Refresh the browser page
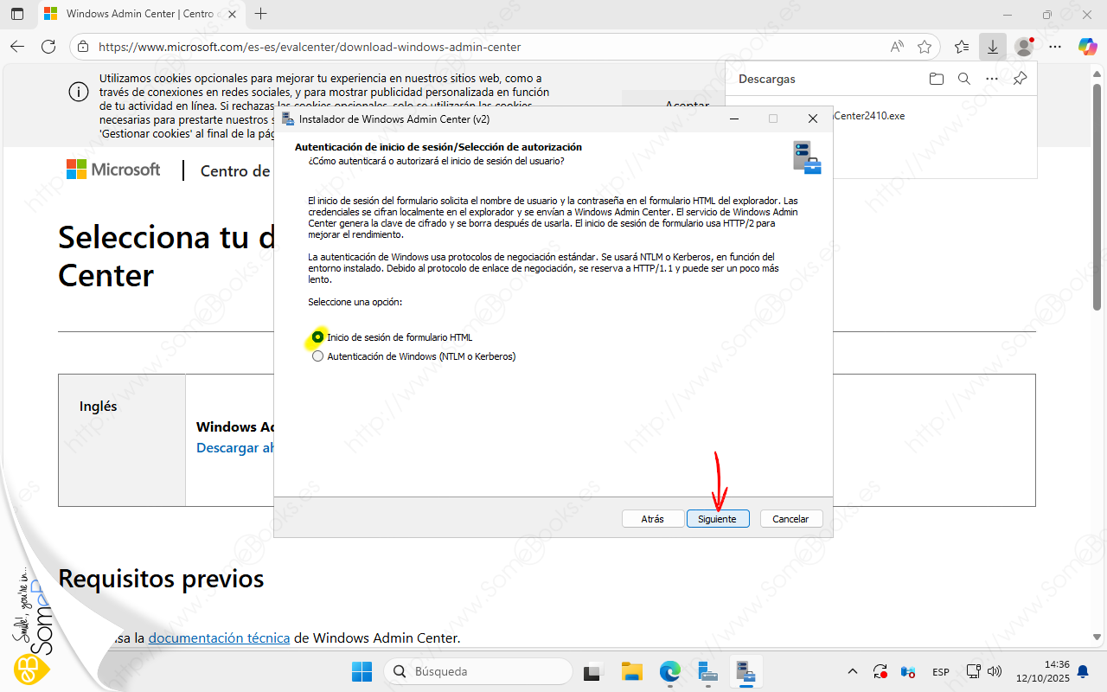1107x692 pixels. coord(48,47)
